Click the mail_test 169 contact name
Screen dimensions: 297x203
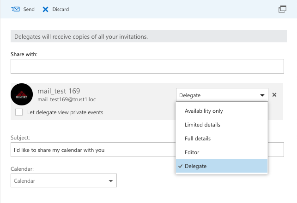pos(59,91)
